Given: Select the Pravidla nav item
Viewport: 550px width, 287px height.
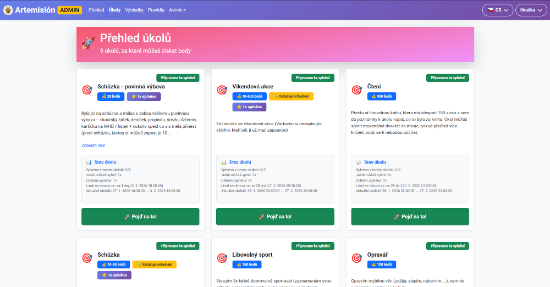Looking at the screenshot, I should tap(156, 10).
